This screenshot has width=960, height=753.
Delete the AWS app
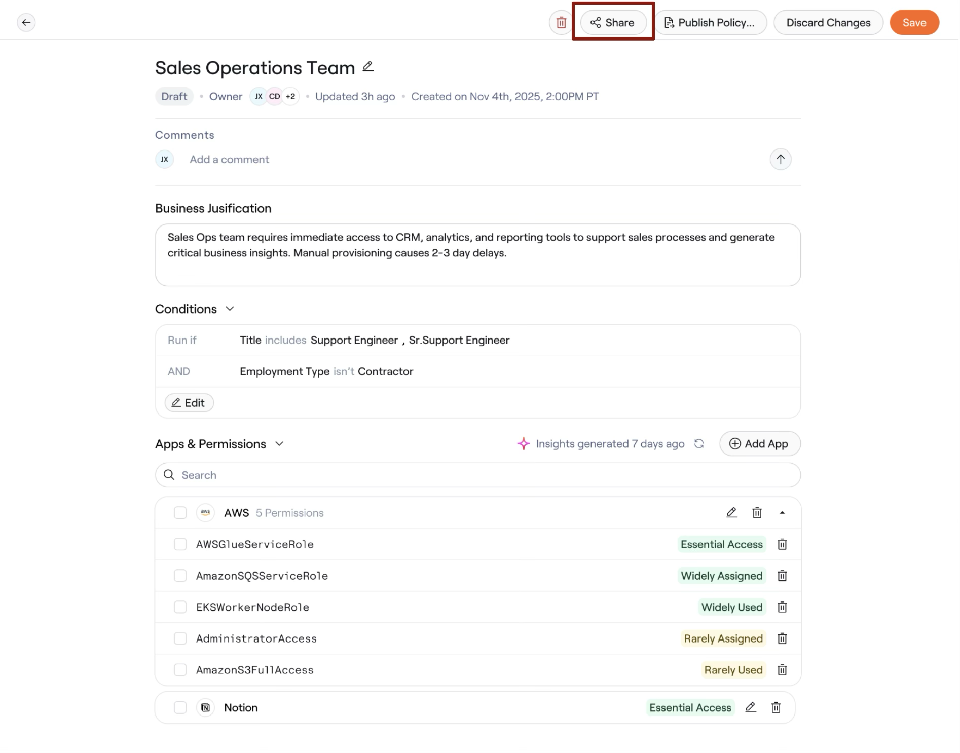757,513
